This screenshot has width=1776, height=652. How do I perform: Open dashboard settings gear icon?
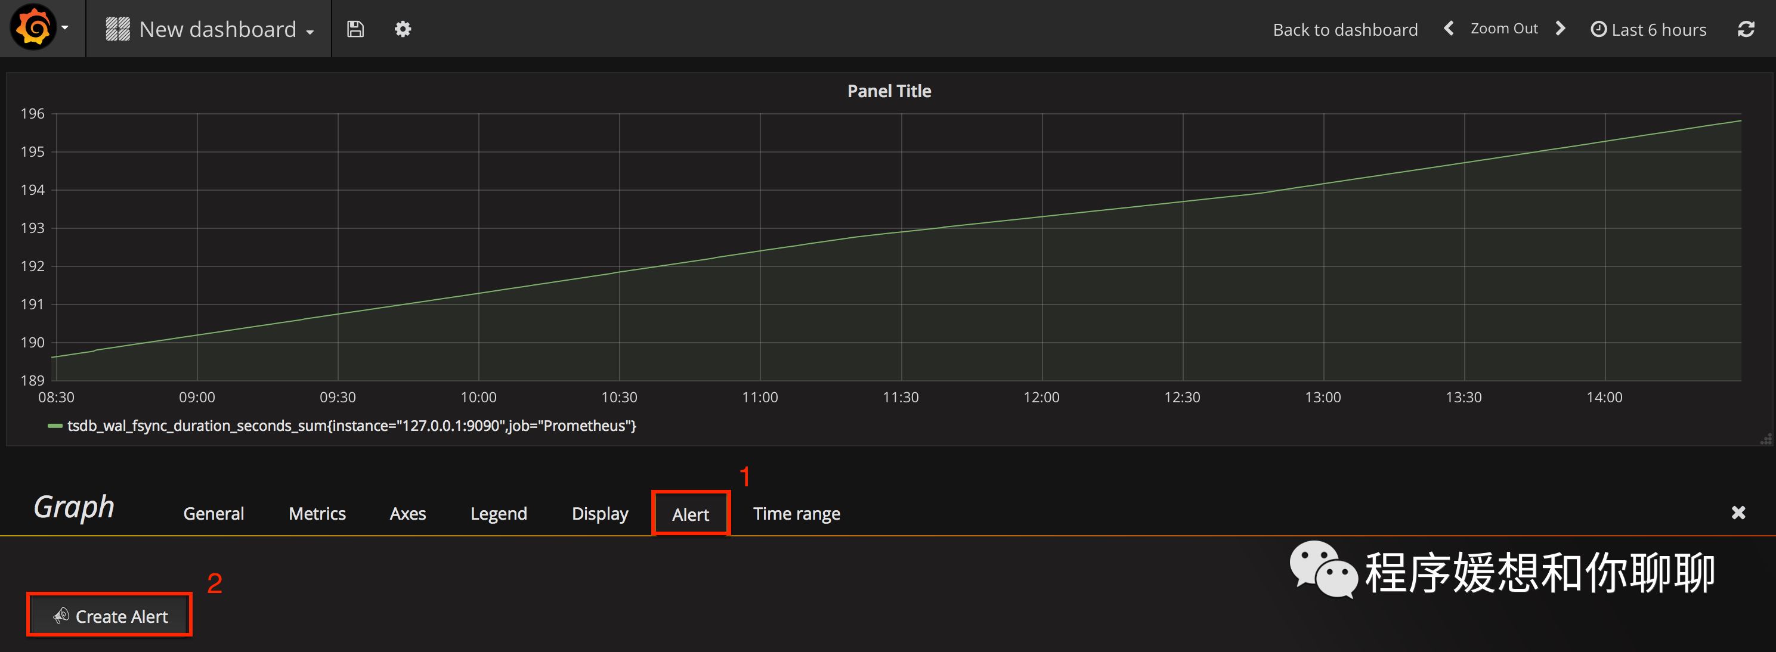coord(403,29)
